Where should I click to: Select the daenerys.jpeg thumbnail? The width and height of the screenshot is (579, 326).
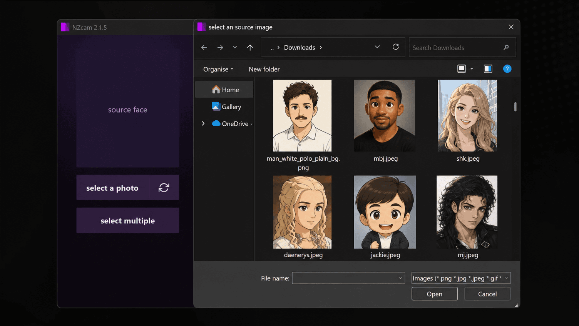pos(302,212)
